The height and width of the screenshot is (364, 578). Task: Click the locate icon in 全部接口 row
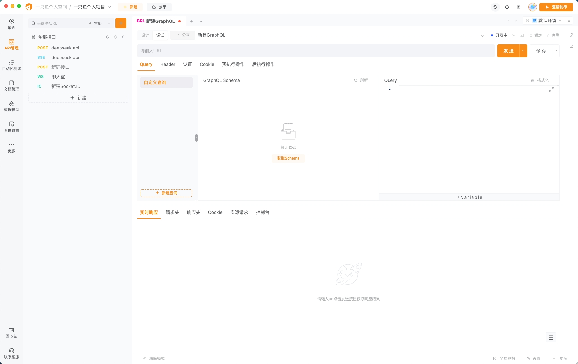tap(115, 37)
